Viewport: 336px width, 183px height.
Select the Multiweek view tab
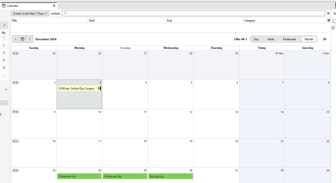pyautogui.click(x=289, y=39)
